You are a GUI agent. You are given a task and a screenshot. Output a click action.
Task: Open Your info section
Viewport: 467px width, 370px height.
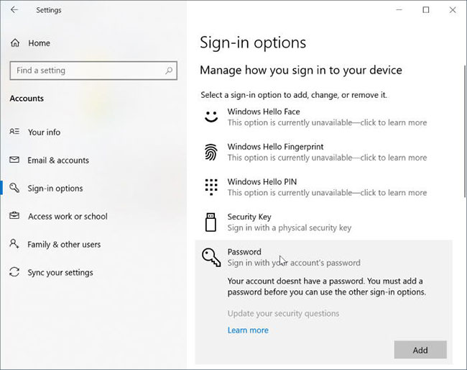tap(44, 132)
